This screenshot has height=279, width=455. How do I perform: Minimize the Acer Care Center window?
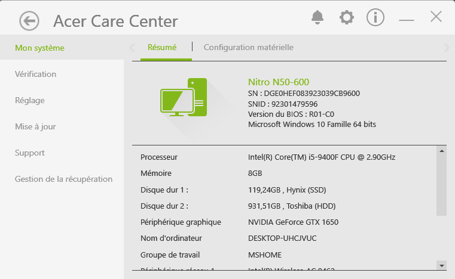point(407,18)
